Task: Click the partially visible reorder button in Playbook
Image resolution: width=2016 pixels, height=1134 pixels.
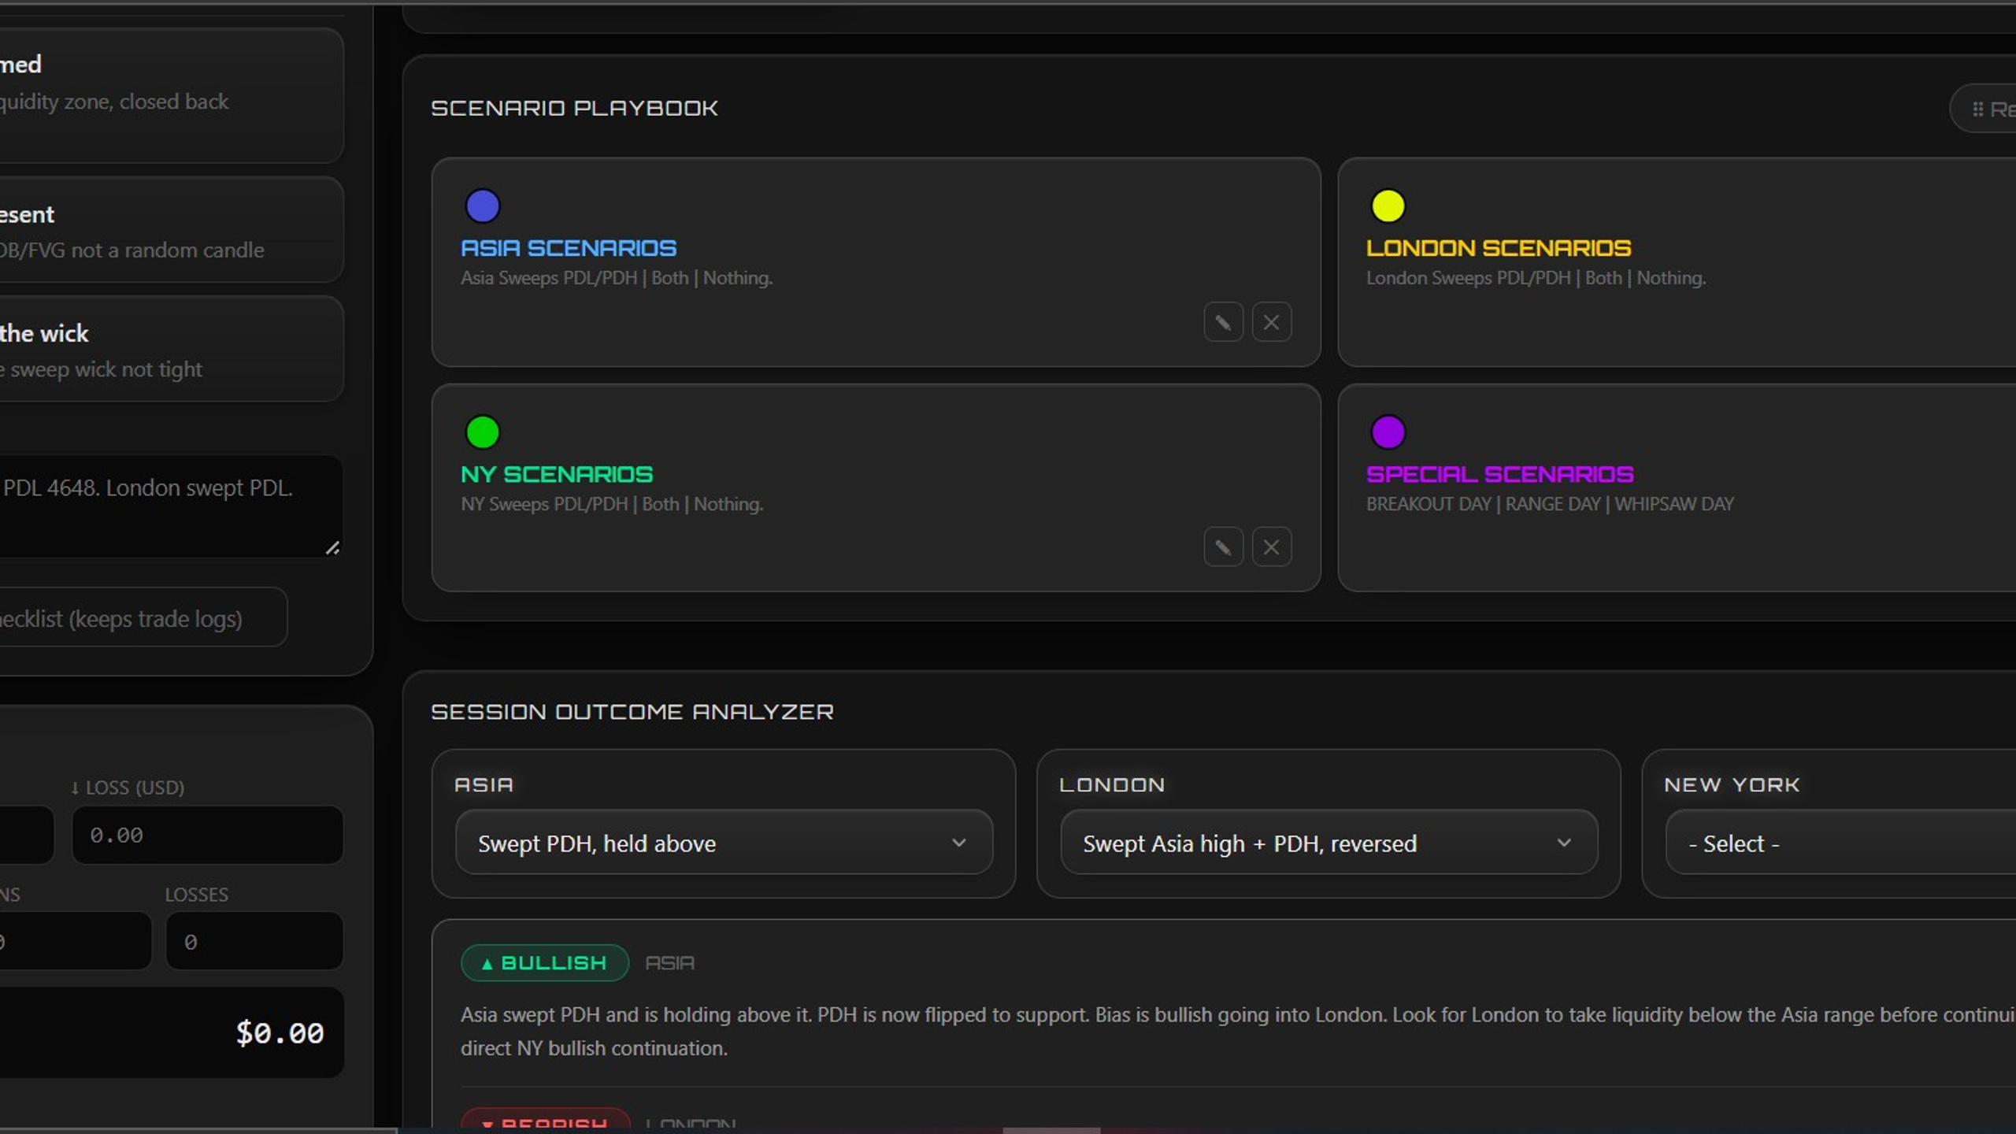Action: point(1984,109)
